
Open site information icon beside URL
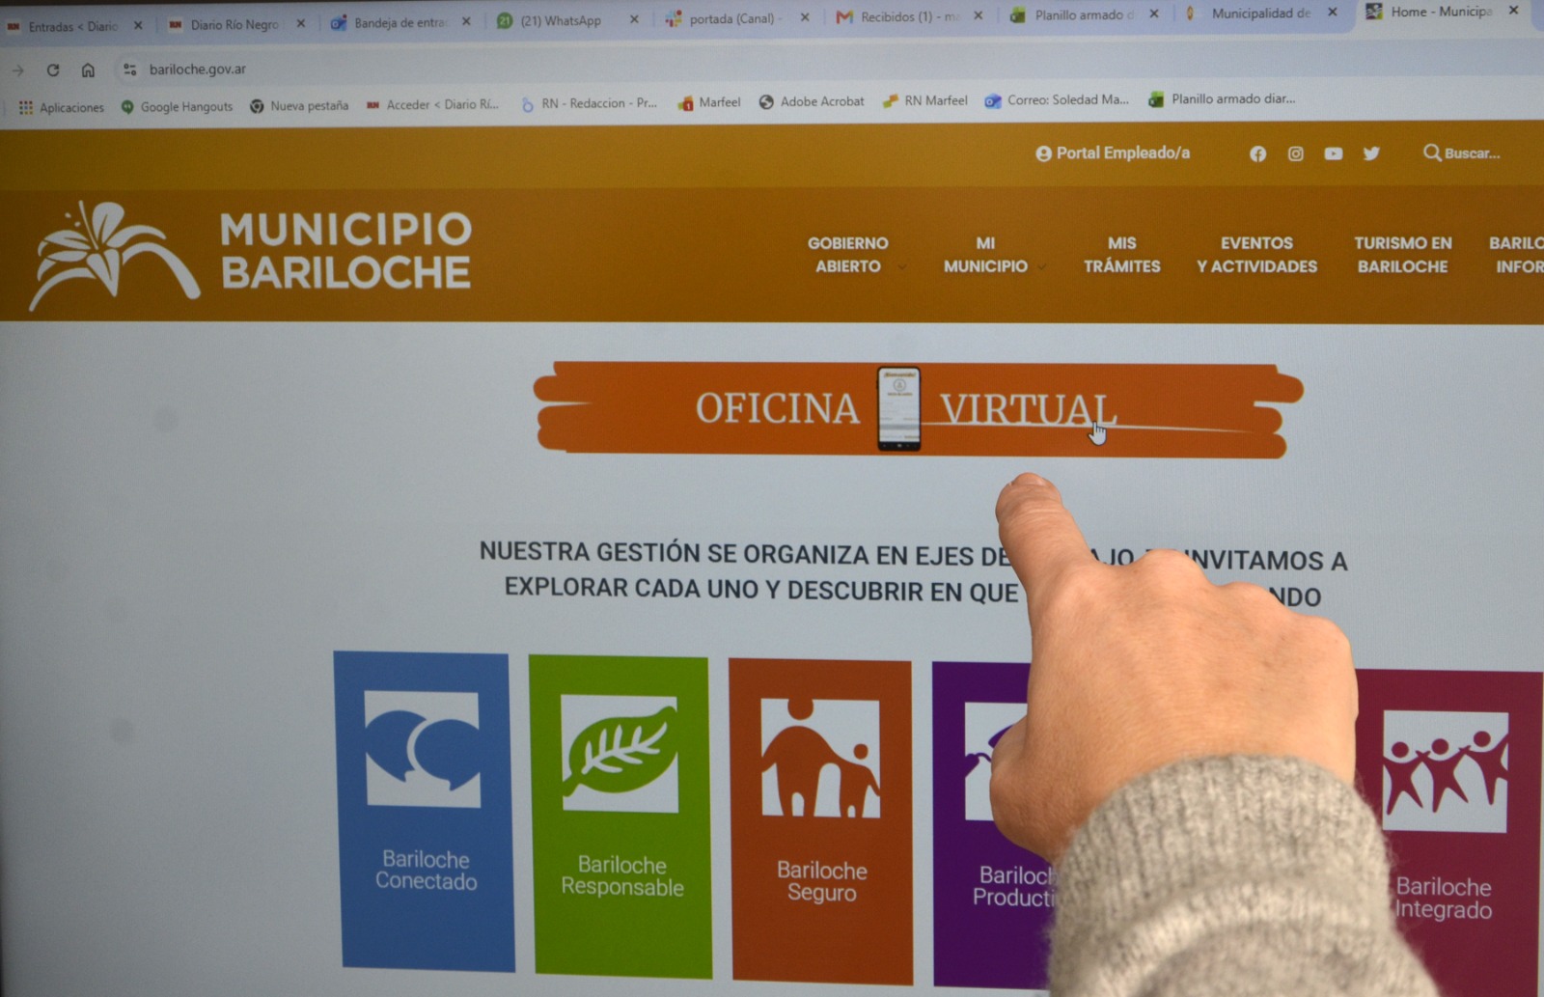tap(129, 69)
